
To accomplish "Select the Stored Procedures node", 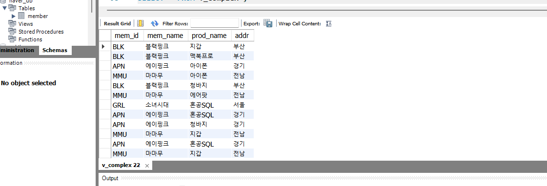I will [x=41, y=31].
